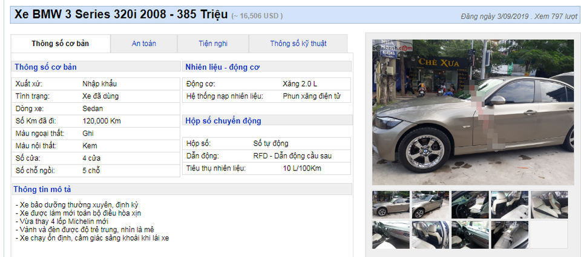Screen dimensions: 581x257
Task: Select second thumbnail in bottom row
Action: click(x=430, y=235)
